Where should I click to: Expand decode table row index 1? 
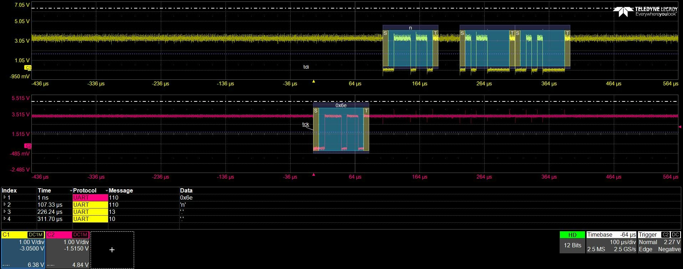click(5, 197)
